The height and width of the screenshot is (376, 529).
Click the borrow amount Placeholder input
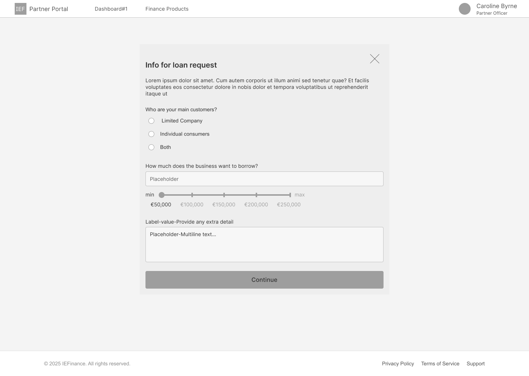[x=264, y=179]
